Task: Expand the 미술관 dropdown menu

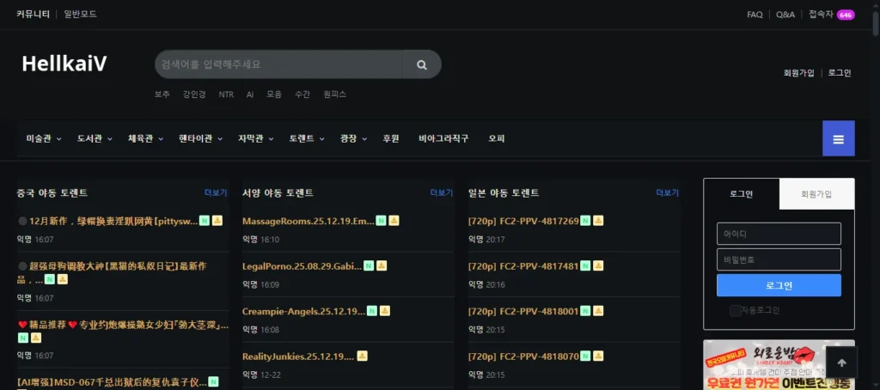Action: [44, 138]
